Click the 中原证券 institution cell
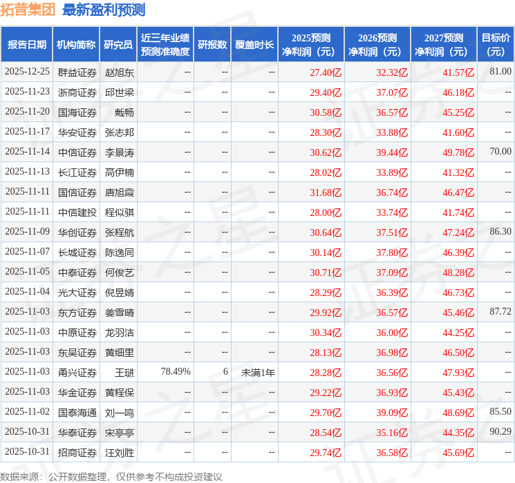The width and height of the screenshot is (515, 483). (77, 333)
